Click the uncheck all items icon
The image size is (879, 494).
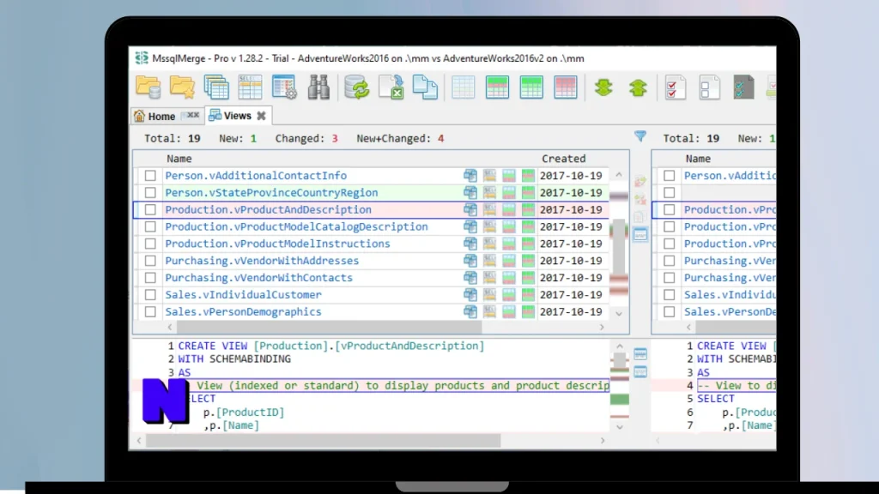click(710, 87)
